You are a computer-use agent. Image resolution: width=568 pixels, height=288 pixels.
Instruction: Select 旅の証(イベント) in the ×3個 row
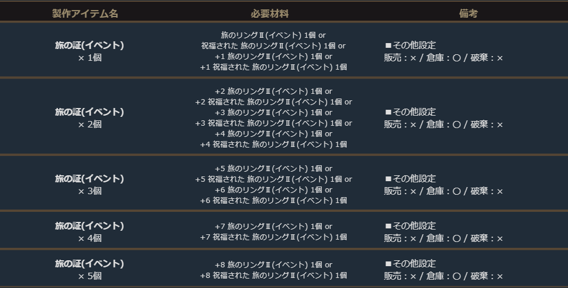pos(89,179)
